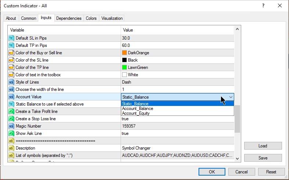This screenshot has height=180, width=289.
Task: Click the LawnGreen color swatch
Action: pyautogui.click(x=124, y=67)
